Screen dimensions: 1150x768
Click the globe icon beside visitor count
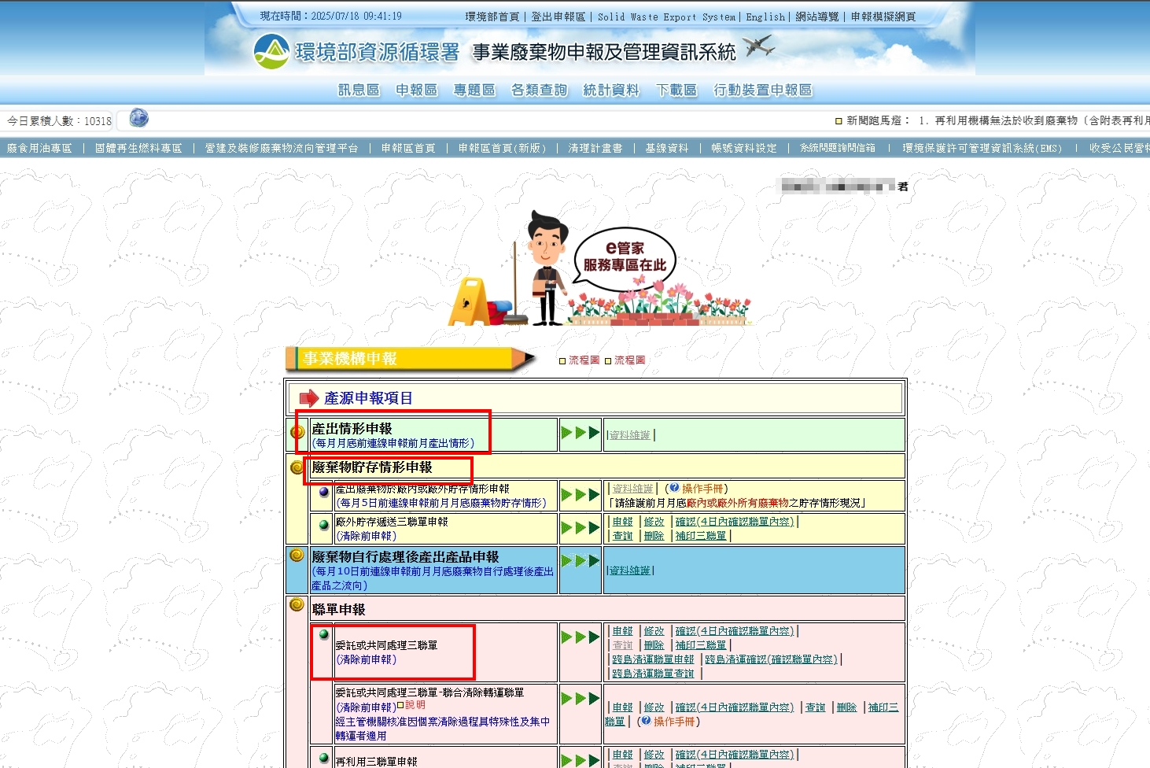(x=139, y=119)
